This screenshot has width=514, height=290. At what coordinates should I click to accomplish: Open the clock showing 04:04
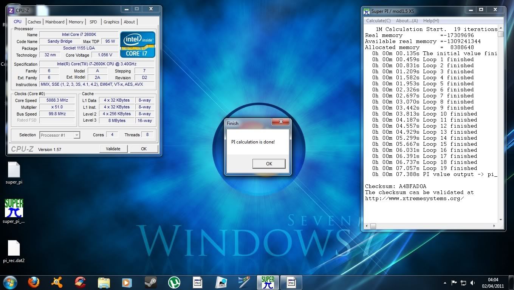(493, 282)
